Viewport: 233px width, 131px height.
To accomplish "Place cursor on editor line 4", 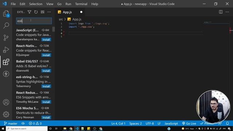I will click(x=136, y=33).
